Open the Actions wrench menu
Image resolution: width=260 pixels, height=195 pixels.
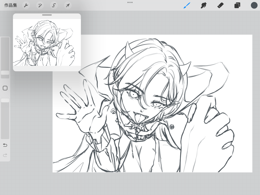tap(26, 5)
